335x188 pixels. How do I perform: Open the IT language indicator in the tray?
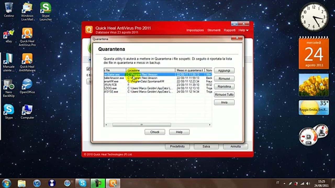[x=278, y=183]
